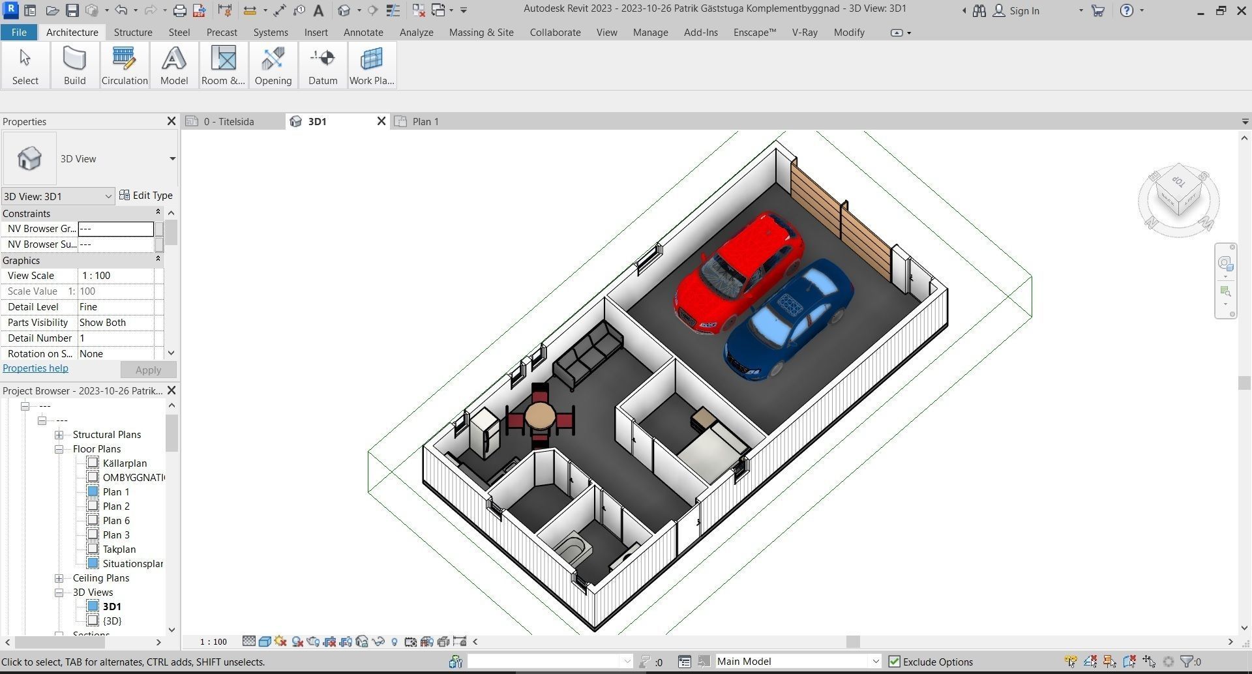Click Sign In

pos(1016,10)
